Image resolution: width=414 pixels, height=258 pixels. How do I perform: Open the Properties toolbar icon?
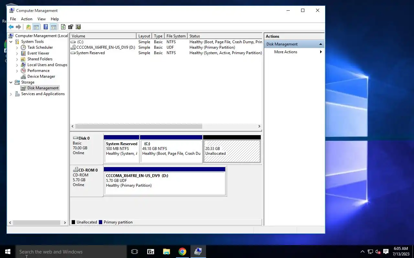[x=71, y=27]
